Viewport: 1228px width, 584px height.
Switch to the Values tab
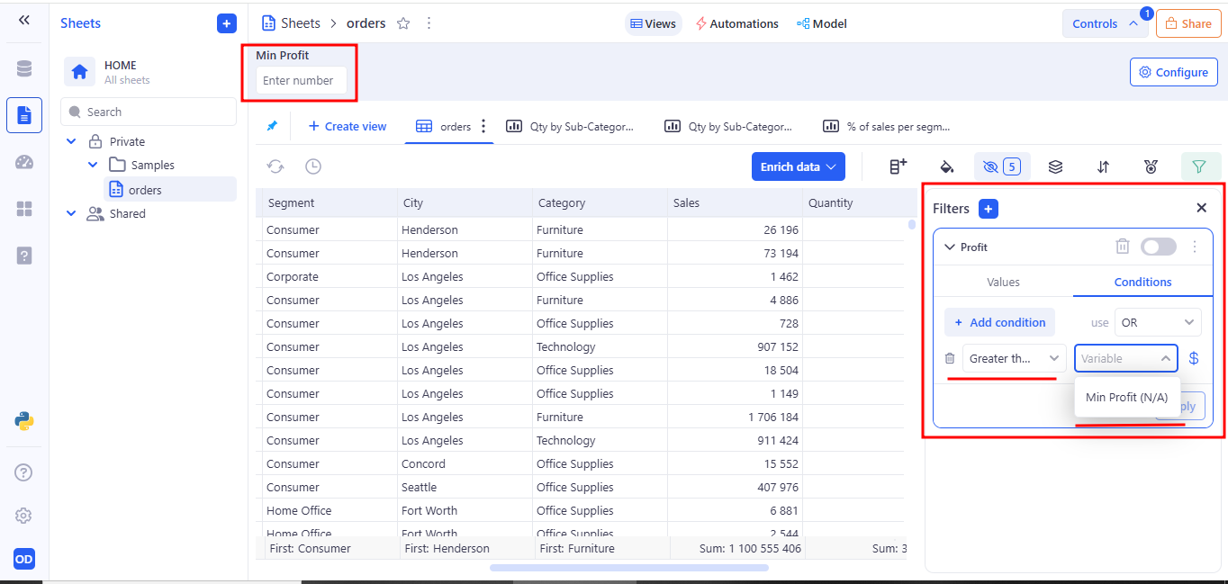1003,282
